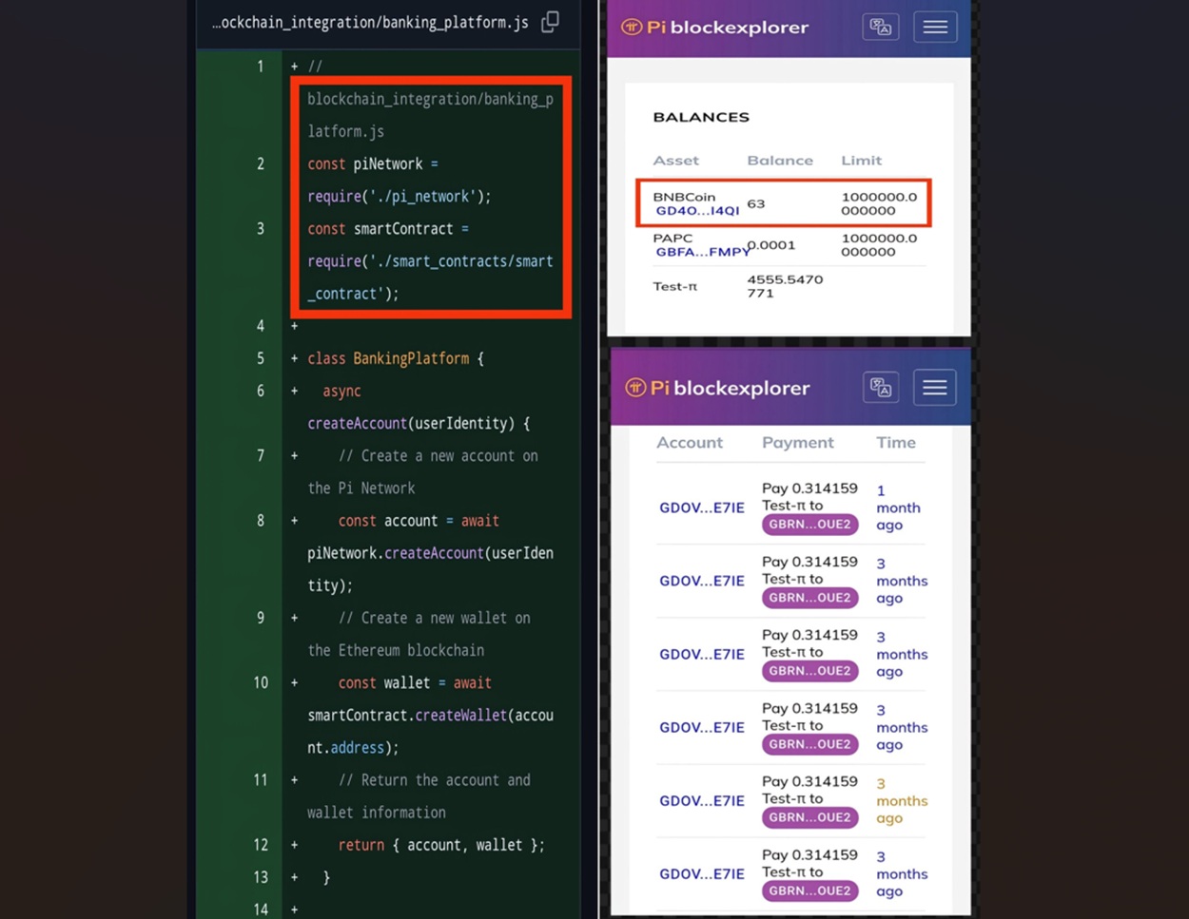Open translate icon in lower blockexplorer header

pos(881,388)
